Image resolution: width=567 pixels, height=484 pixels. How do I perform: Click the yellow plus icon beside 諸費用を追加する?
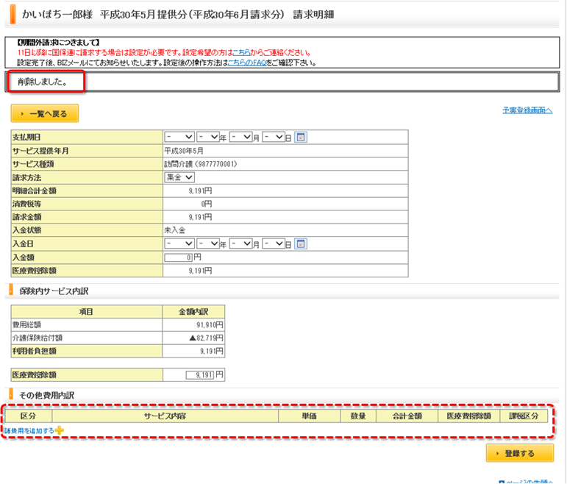[x=60, y=430]
